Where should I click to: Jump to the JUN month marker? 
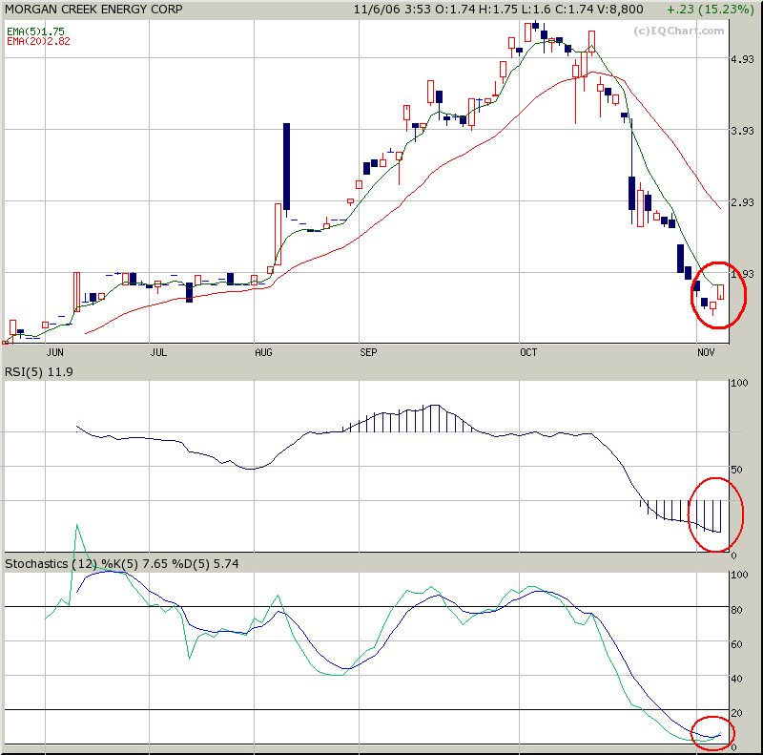pyautogui.click(x=54, y=353)
